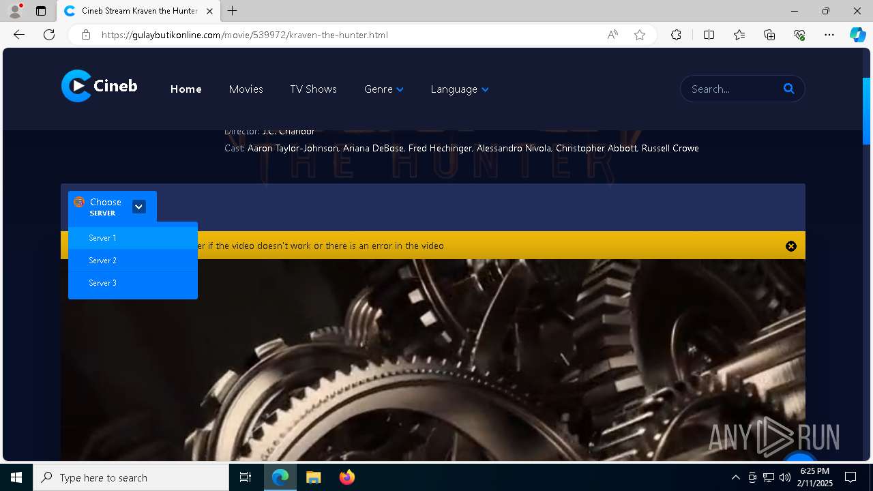Go to Movies section
The width and height of the screenshot is (873, 491).
point(246,89)
